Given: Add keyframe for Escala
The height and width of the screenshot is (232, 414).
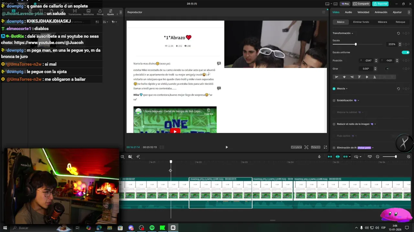Looking at the screenshot, I should pos(406,44).
